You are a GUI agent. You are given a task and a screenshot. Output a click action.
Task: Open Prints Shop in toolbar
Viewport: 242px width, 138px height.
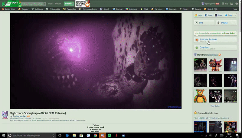pos(8,9)
